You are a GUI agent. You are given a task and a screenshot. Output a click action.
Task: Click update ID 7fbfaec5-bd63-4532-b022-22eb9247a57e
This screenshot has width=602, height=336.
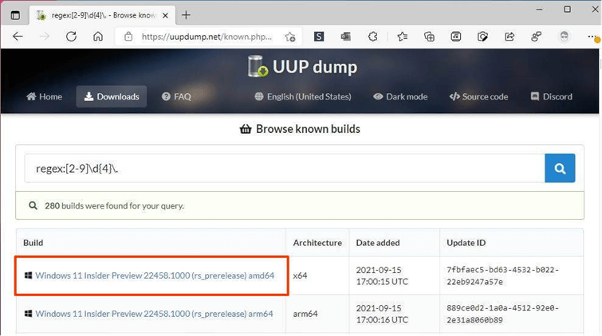coord(502,275)
